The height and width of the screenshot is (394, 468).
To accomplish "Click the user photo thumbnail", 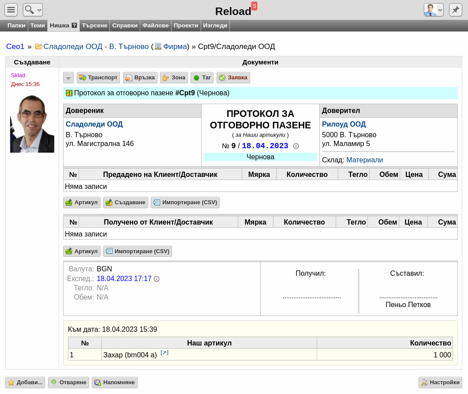I will point(32,124).
